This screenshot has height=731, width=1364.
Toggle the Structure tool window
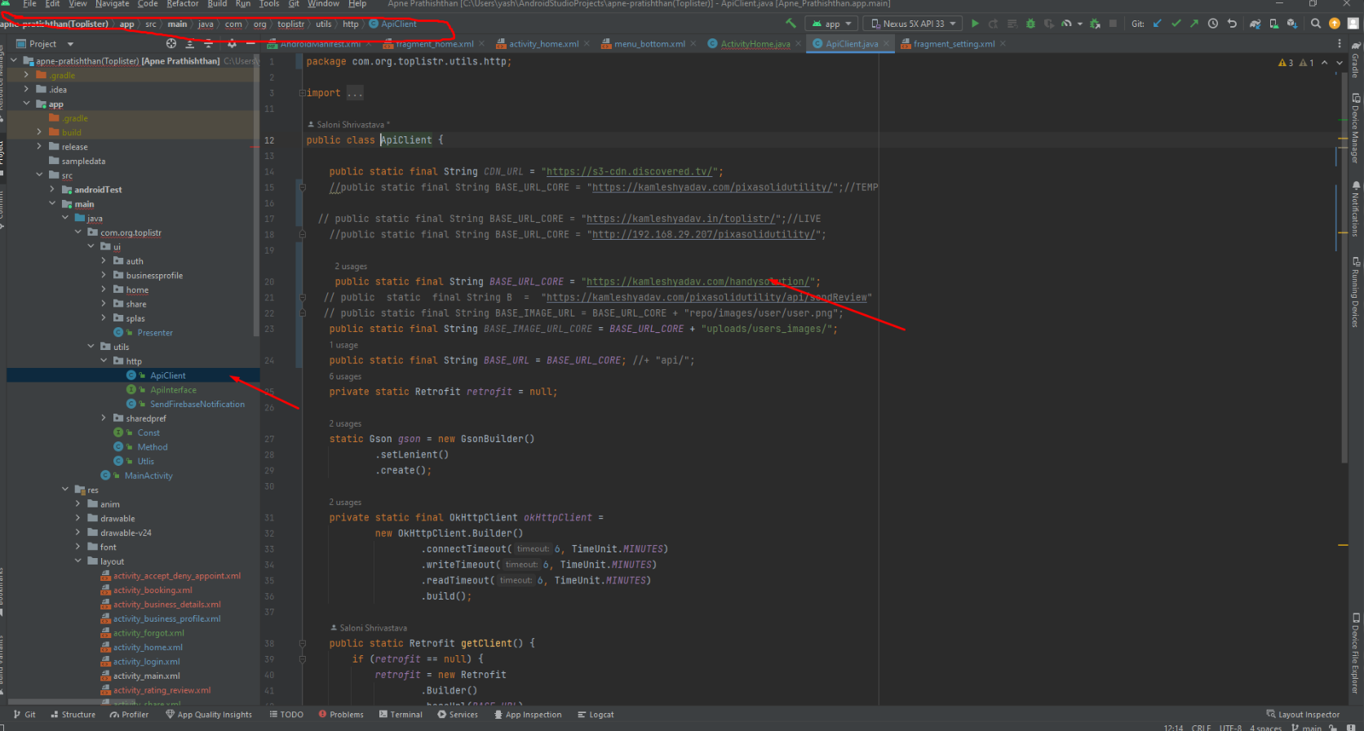[x=73, y=715]
